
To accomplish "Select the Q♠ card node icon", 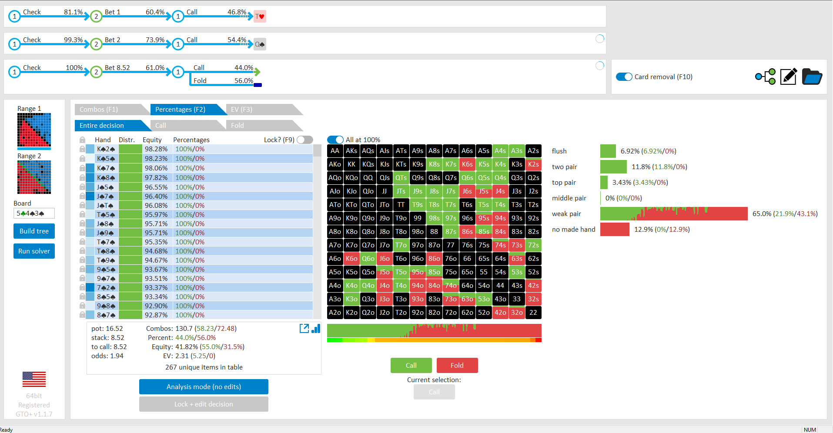I will (x=260, y=44).
